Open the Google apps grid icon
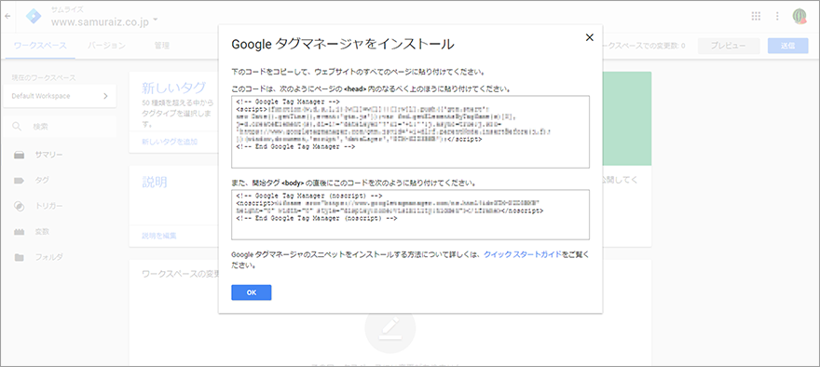 point(756,16)
